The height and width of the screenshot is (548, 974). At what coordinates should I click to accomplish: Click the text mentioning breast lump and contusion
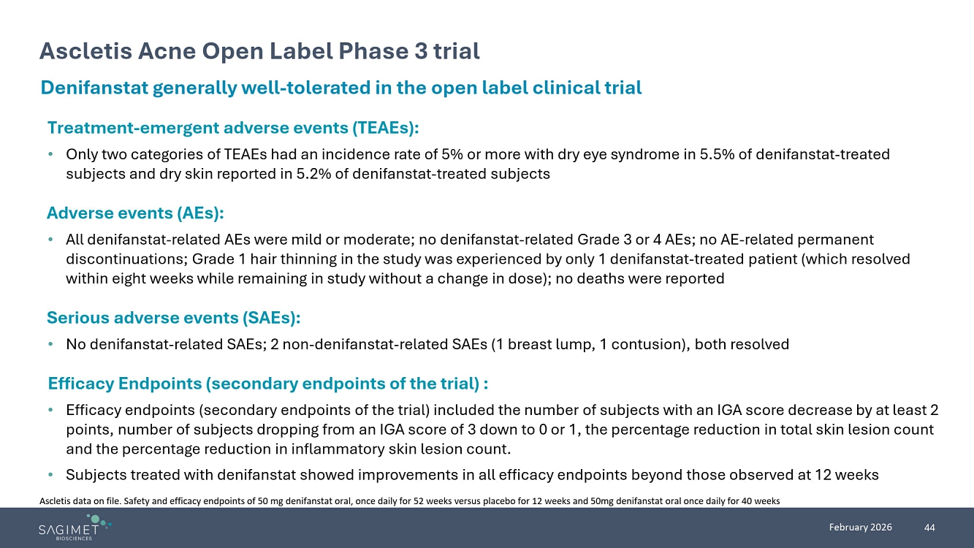tap(427, 345)
